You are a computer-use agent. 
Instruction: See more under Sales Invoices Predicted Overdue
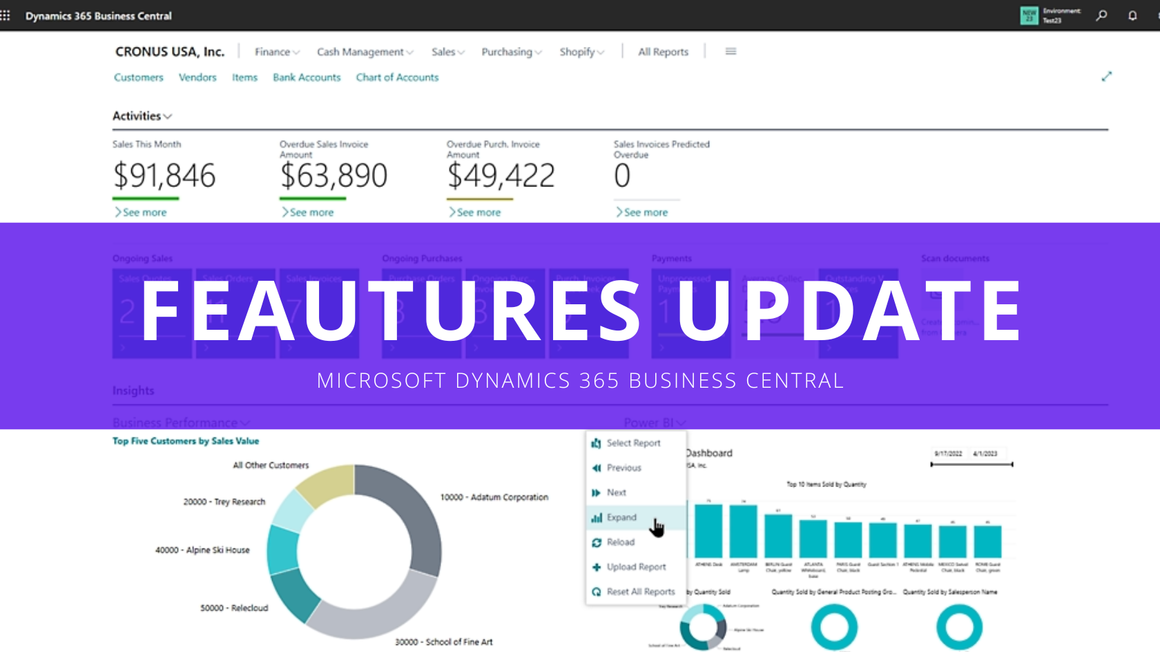pyautogui.click(x=641, y=213)
